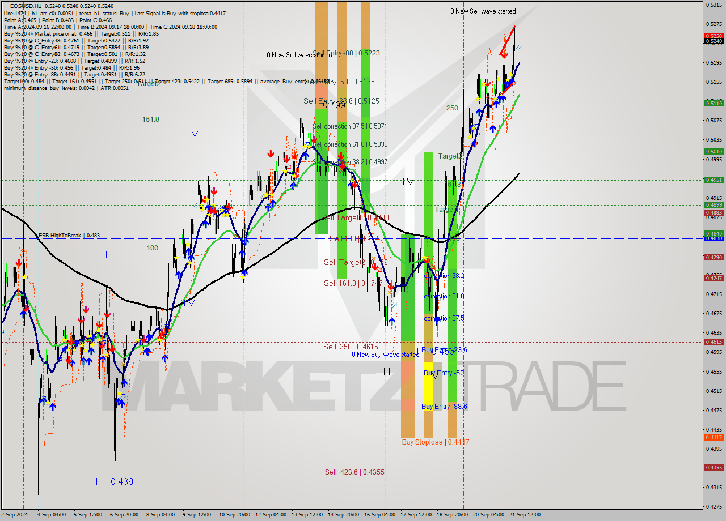
Task: Click the Buy Entry -50 label
Action: (x=444, y=373)
